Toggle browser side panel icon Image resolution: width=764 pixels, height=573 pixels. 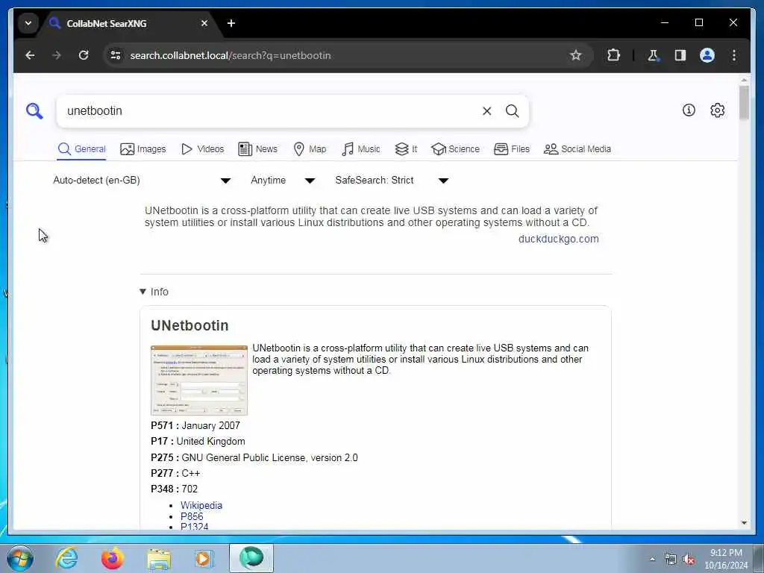pyautogui.click(x=680, y=55)
